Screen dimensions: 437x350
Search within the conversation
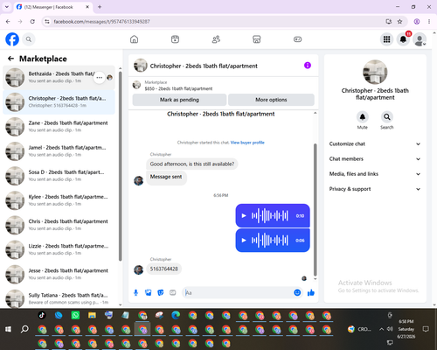386,117
